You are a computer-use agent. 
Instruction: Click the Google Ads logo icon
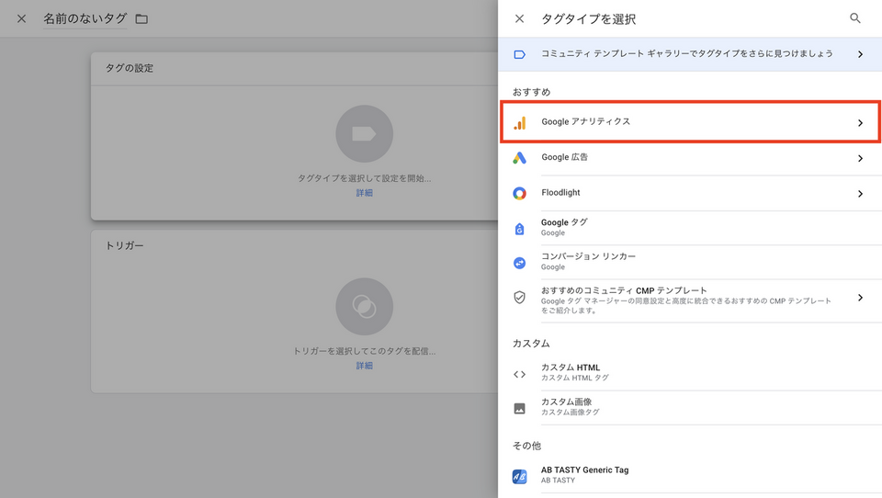520,158
